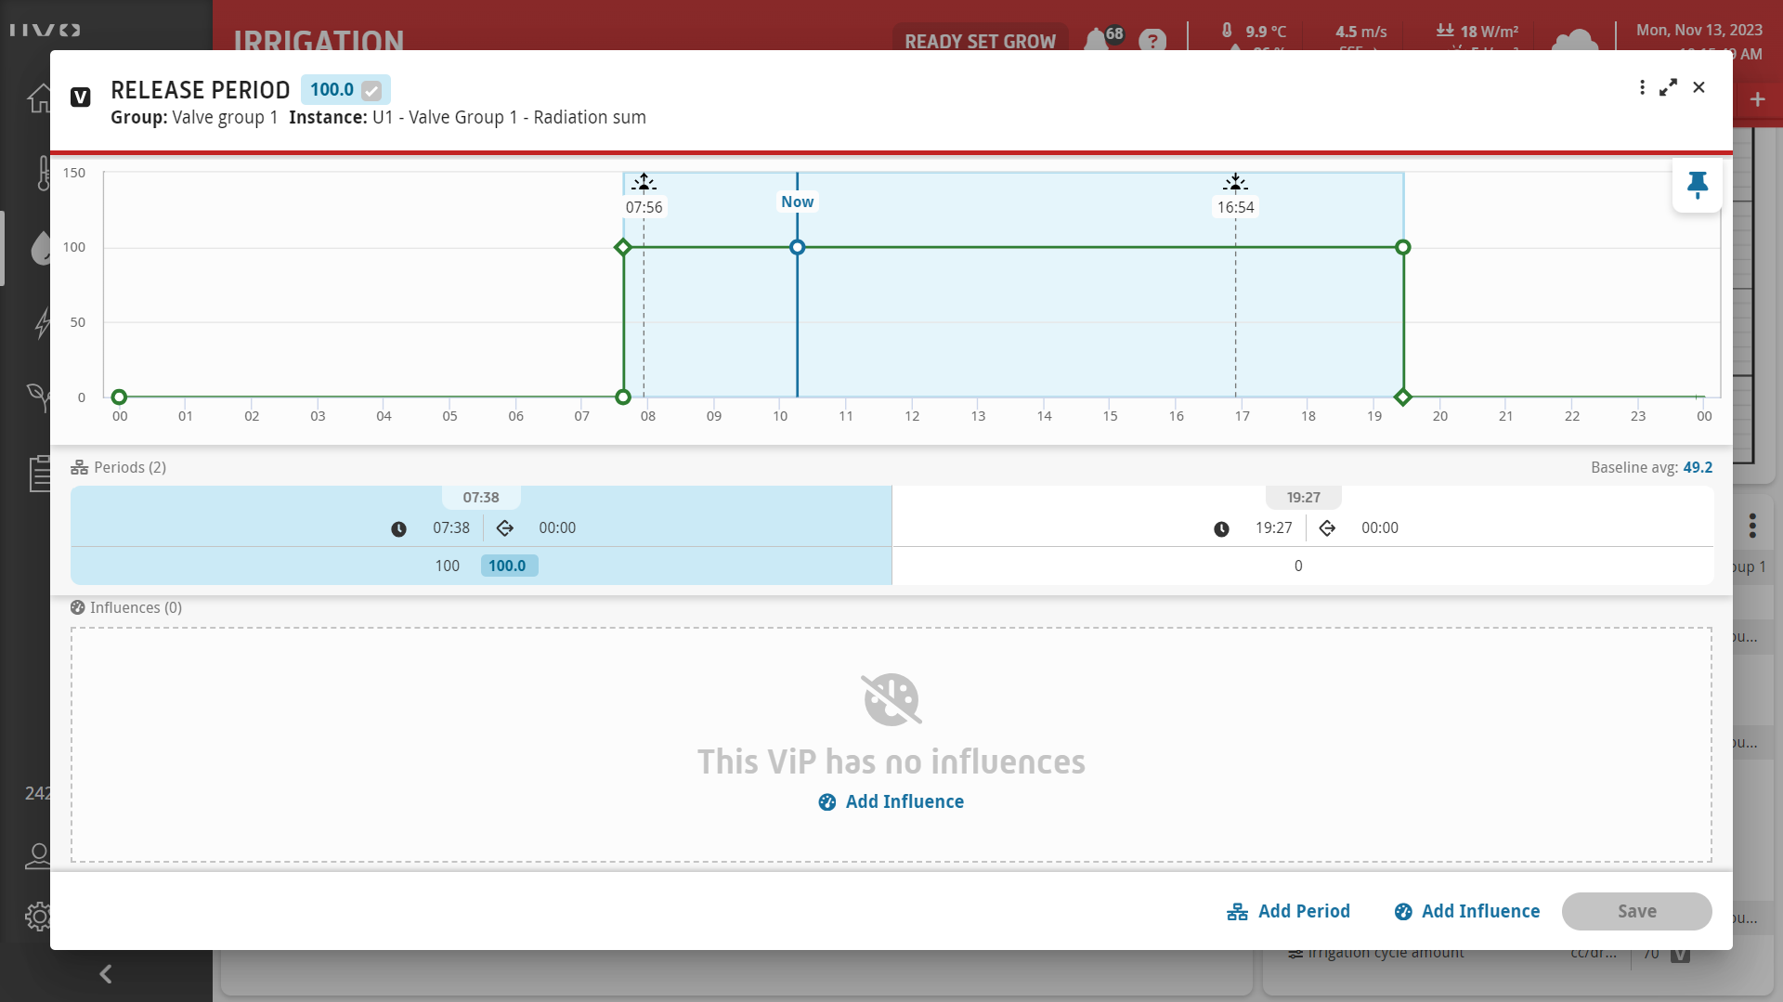The width and height of the screenshot is (1783, 1002).
Task: Click the clock icon for the 07:38 period
Action: 398,529
